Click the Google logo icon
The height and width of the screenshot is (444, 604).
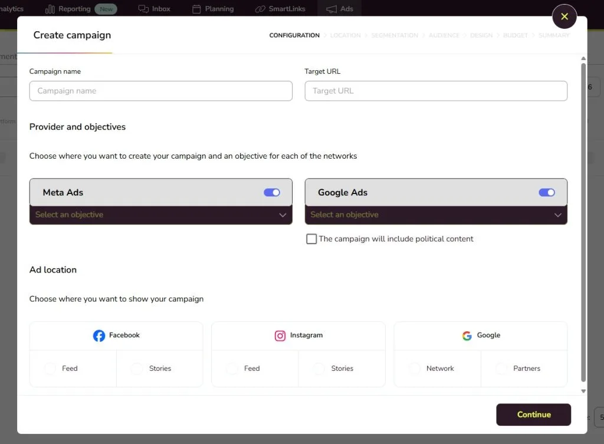tap(467, 336)
